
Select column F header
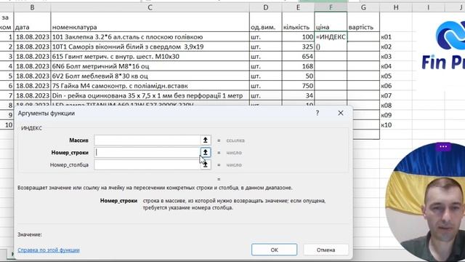331,8
